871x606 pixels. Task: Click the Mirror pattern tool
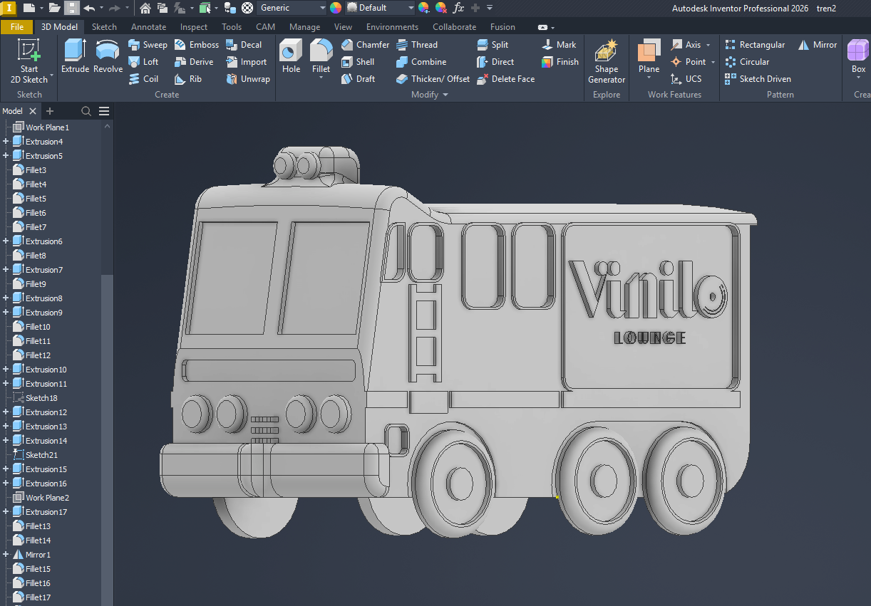coord(817,44)
